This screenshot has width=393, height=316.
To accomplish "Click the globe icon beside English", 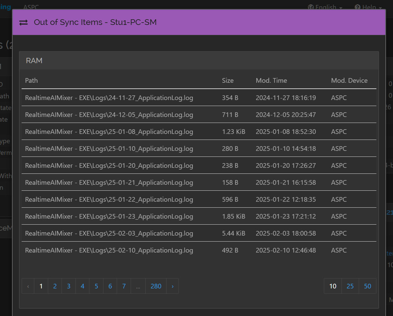I will click(311, 7).
